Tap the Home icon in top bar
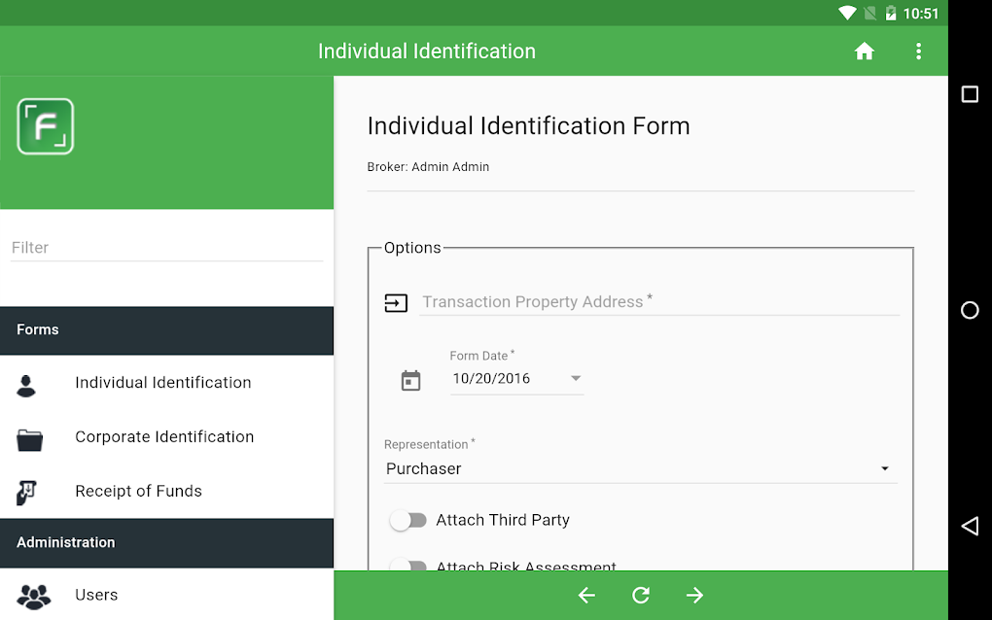The width and height of the screenshot is (992, 620). point(864,52)
